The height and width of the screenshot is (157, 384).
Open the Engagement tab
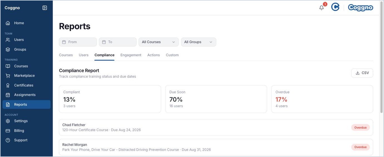(x=131, y=55)
